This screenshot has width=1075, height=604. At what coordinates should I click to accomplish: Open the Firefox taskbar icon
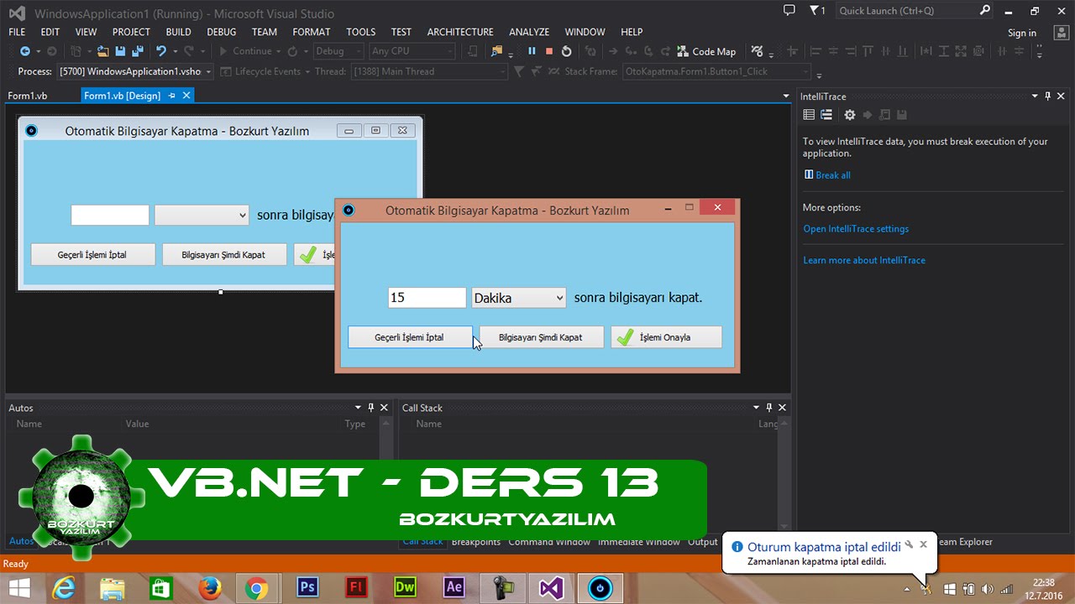pyautogui.click(x=209, y=588)
